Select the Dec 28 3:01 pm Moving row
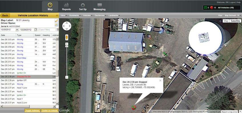Image resolution: width=242 pixels, height=113 pixels. tap(28, 43)
